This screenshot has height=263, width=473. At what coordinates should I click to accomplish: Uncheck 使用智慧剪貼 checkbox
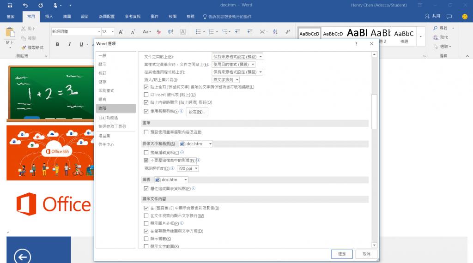tap(146, 111)
